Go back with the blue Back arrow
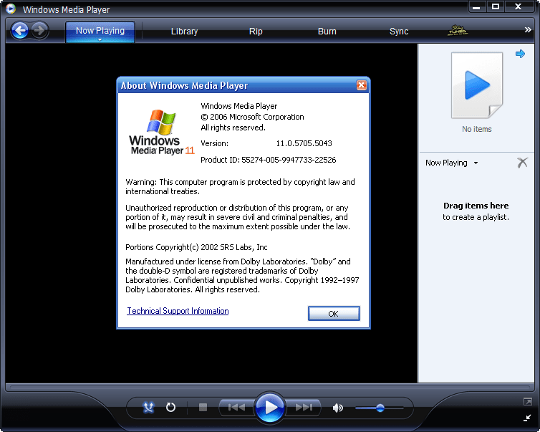Viewport: 540px width, 432px height. coord(19,30)
